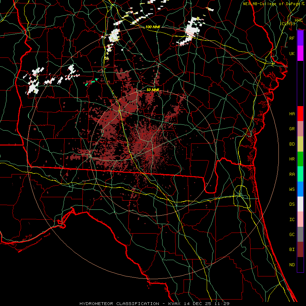This screenshot has width=306, height=306.
Task: Click the green RA rain echo cluster
Action: (x=91, y=82)
